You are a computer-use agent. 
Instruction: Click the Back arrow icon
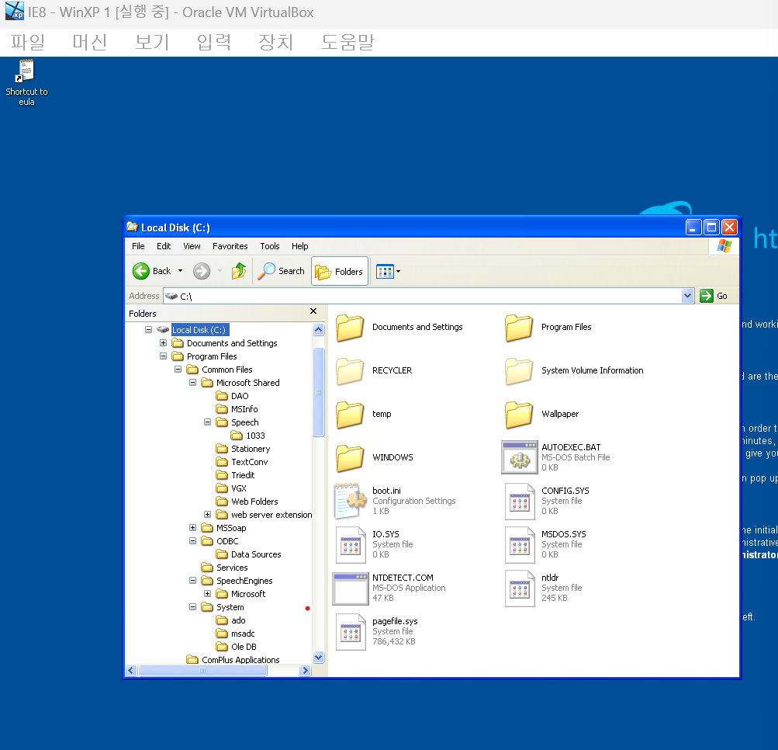(x=141, y=271)
